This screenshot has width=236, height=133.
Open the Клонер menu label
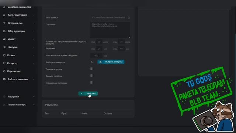[x=11, y=55]
